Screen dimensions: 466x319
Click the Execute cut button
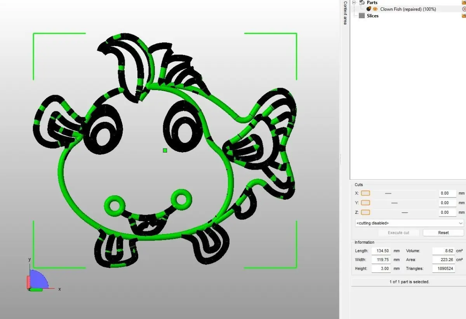(398, 233)
